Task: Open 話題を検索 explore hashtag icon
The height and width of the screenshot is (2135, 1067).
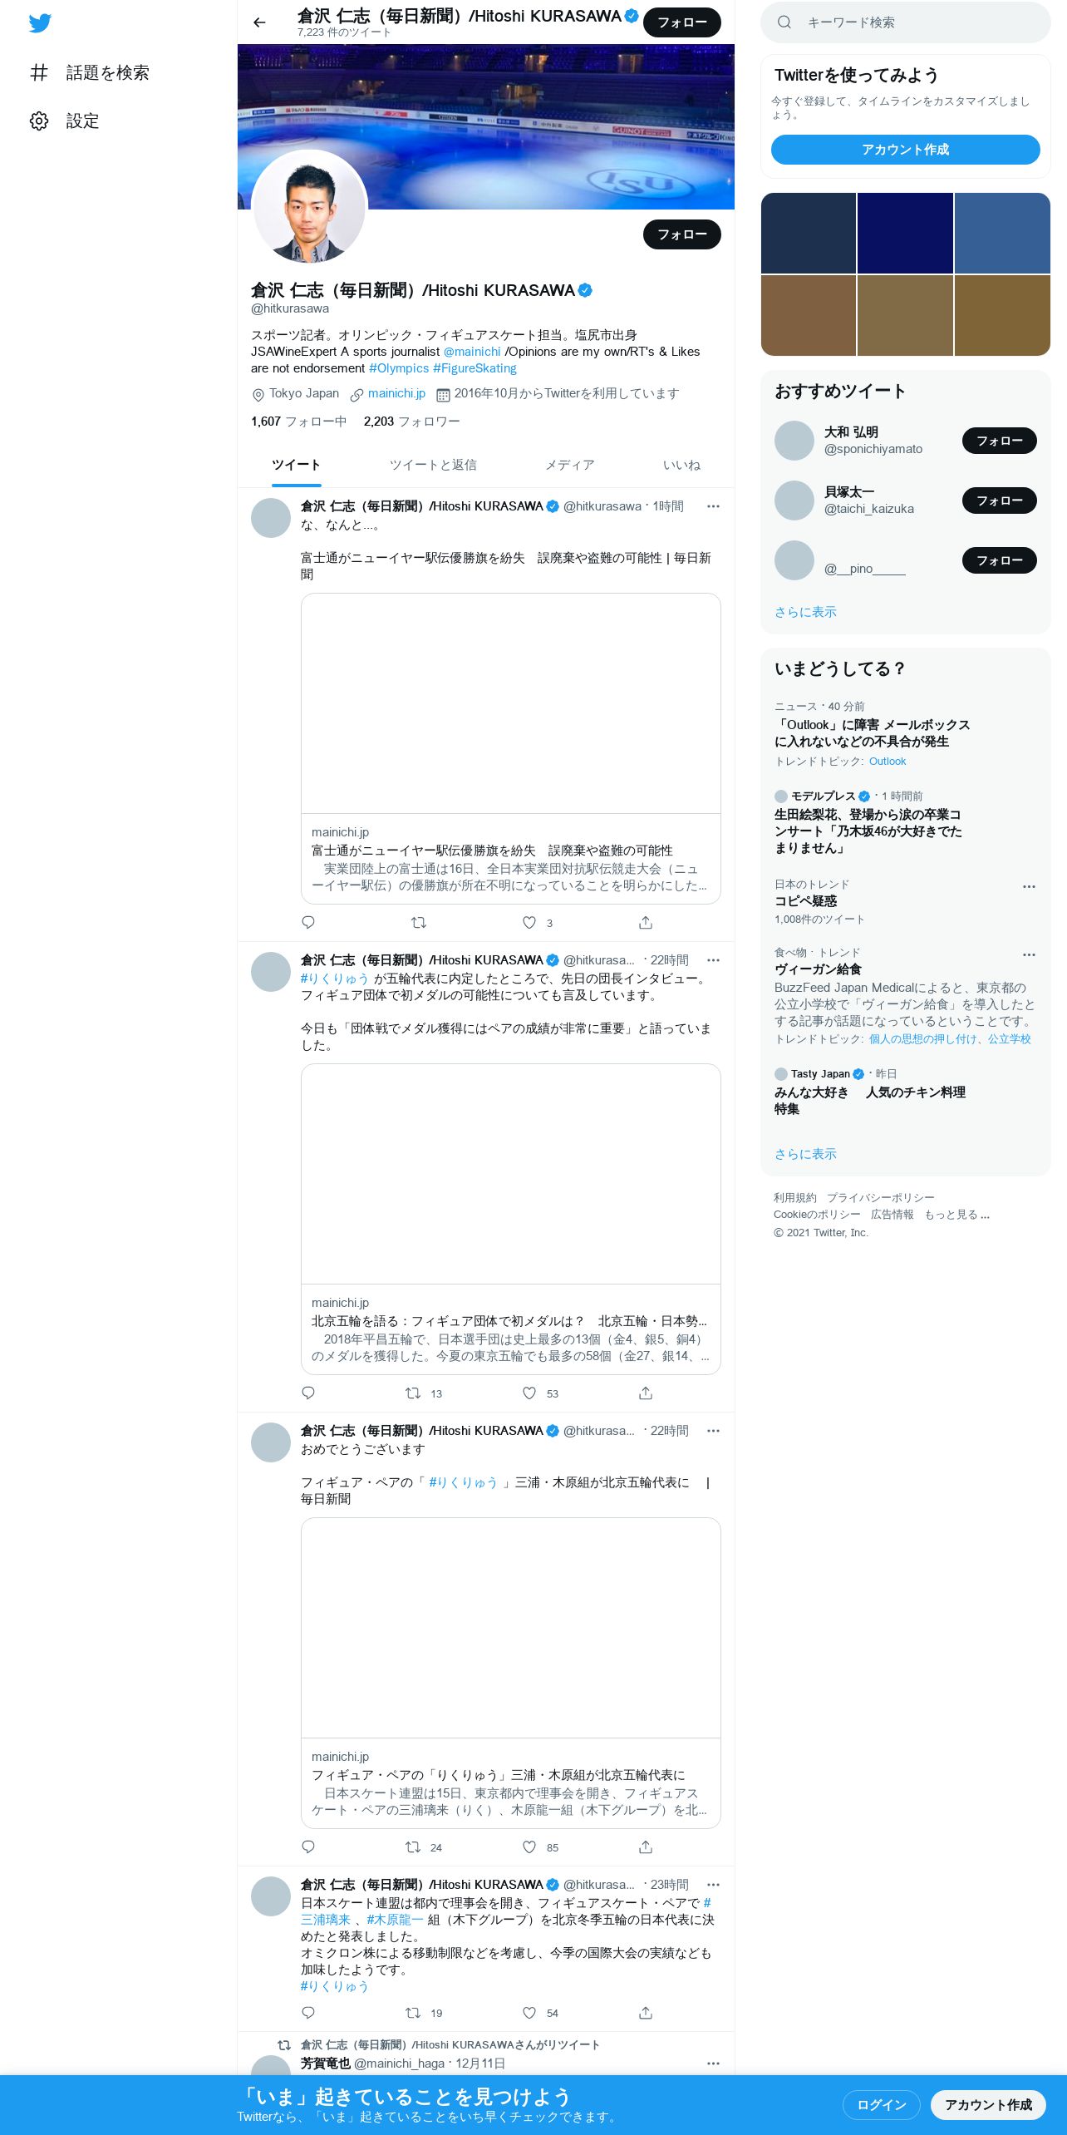Action: click(x=39, y=72)
